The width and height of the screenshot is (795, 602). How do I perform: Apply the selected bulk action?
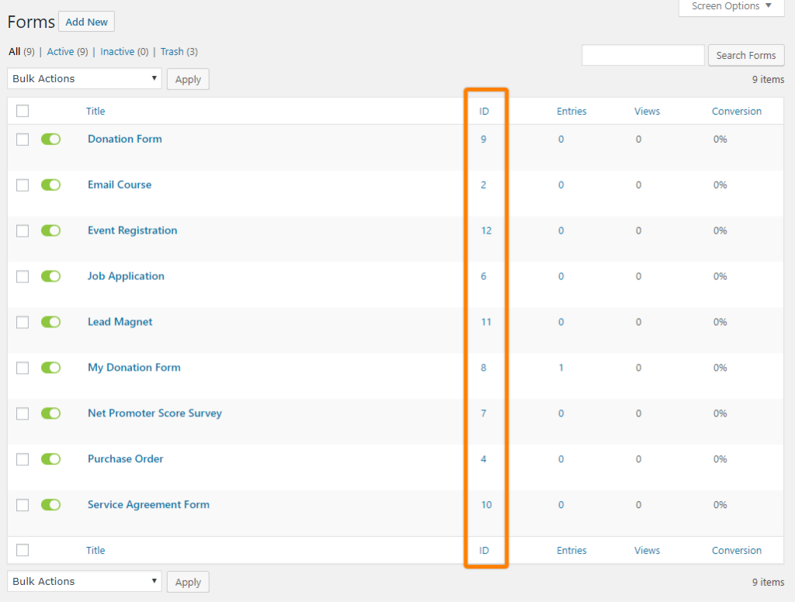[x=187, y=78]
